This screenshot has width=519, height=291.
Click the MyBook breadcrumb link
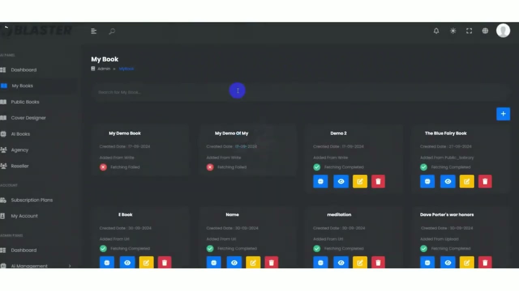tap(126, 69)
